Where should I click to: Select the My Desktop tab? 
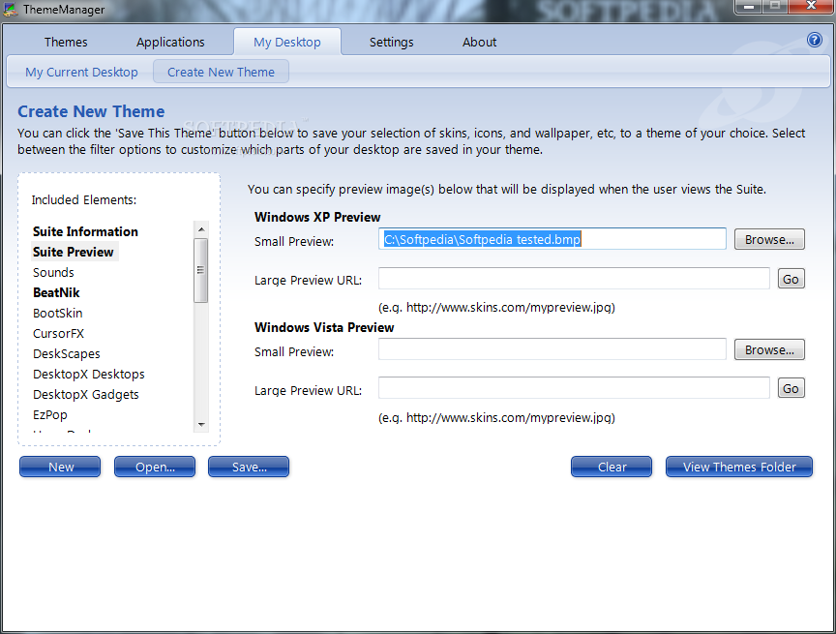[x=287, y=42]
